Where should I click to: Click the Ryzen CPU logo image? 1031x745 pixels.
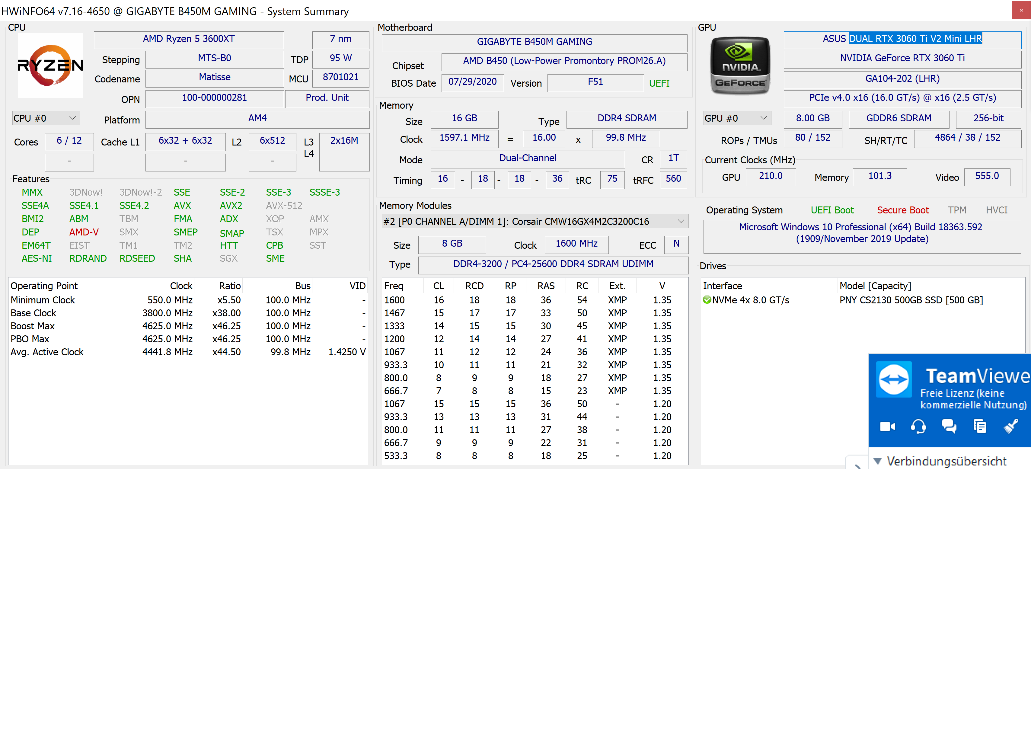point(50,66)
